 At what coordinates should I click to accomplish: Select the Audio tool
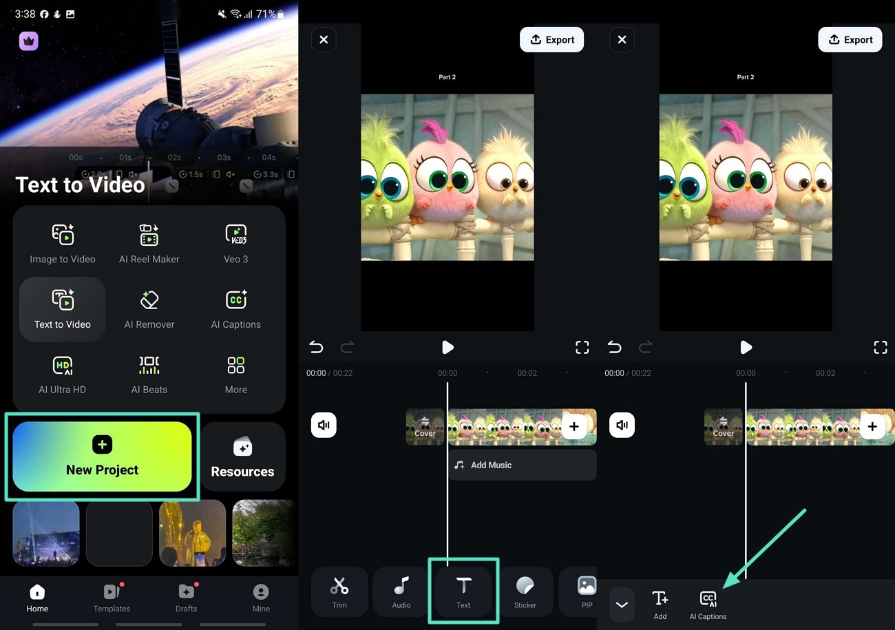coord(401,591)
